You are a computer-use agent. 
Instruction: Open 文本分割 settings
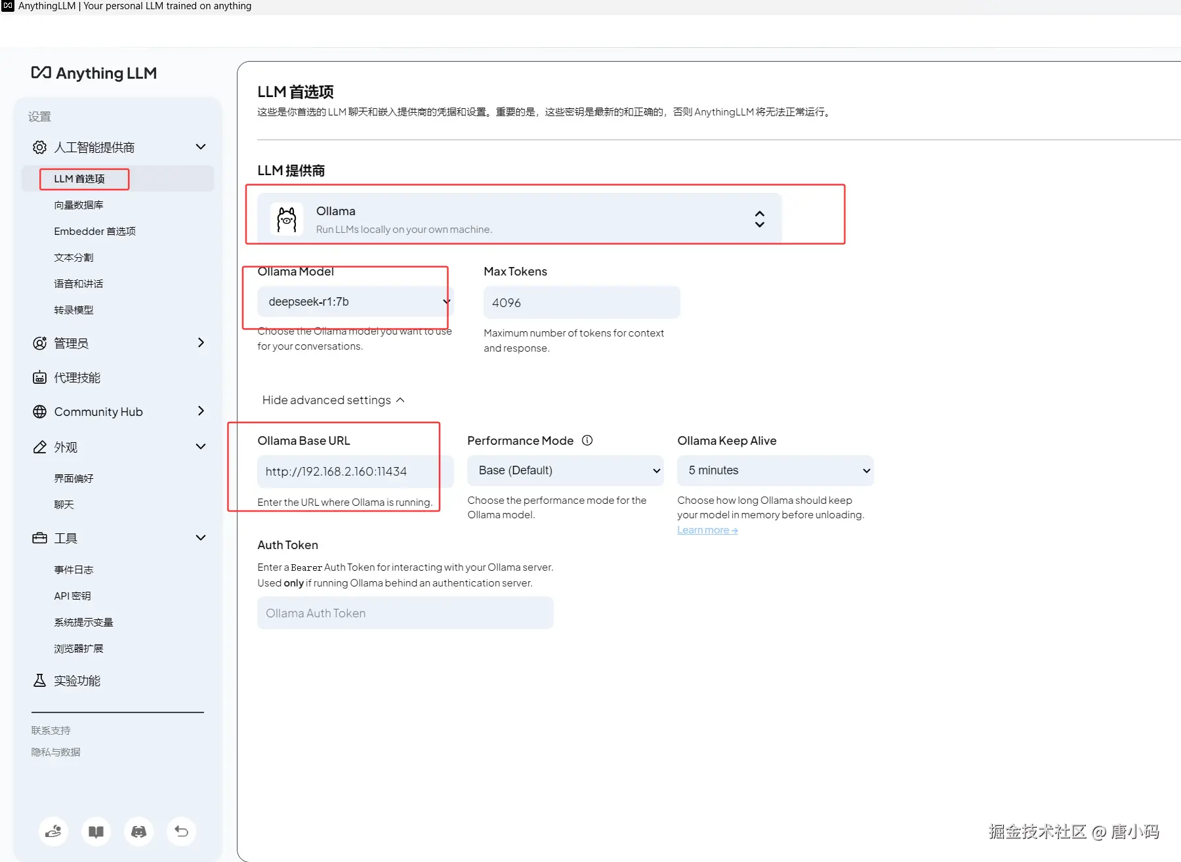[x=73, y=258]
